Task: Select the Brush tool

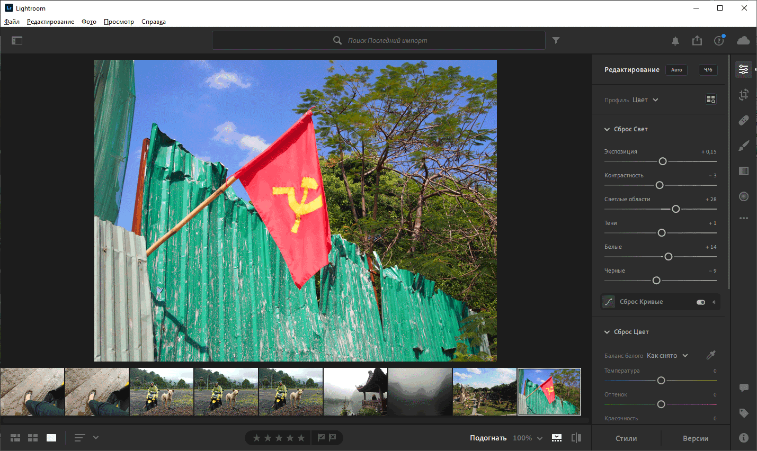Action: [x=744, y=146]
